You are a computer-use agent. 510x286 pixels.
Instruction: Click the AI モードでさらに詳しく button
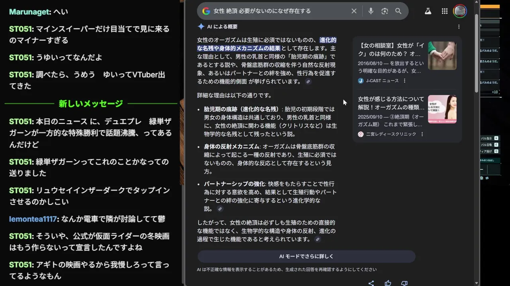pos(306,256)
